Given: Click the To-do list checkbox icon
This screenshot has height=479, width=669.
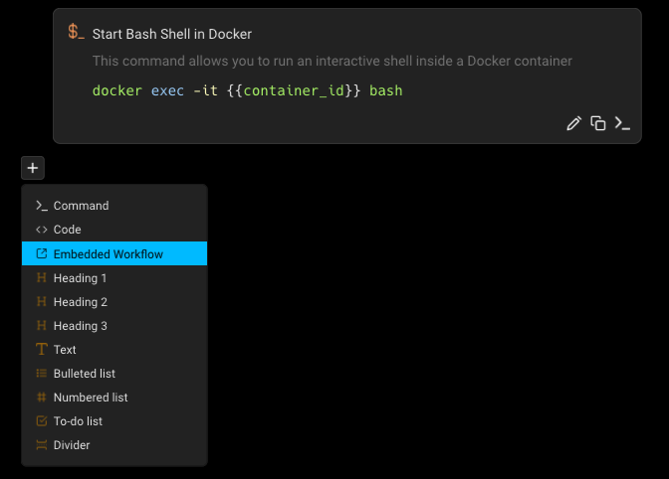Looking at the screenshot, I should pyautogui.click(x=41, y=421).
